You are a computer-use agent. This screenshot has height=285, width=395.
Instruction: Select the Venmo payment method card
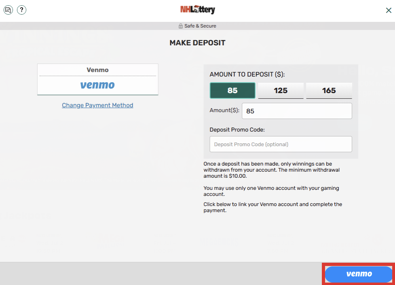point(98,79)
